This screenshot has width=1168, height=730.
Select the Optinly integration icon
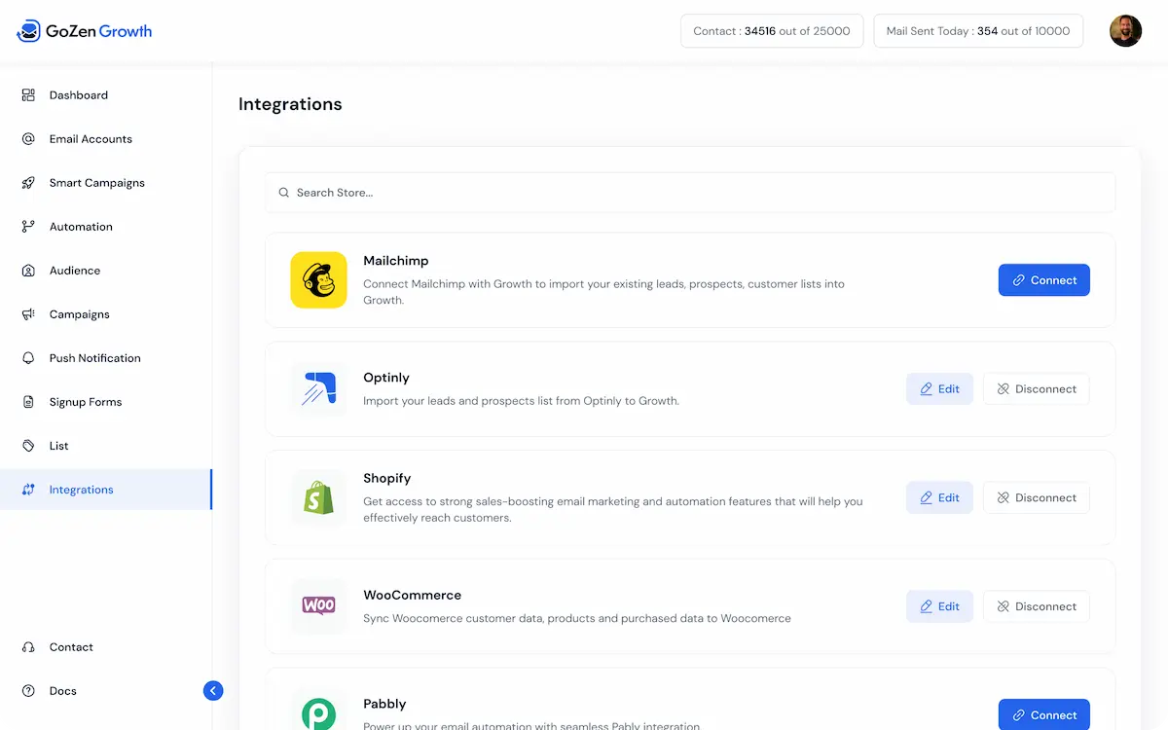(x=318, y=388)
